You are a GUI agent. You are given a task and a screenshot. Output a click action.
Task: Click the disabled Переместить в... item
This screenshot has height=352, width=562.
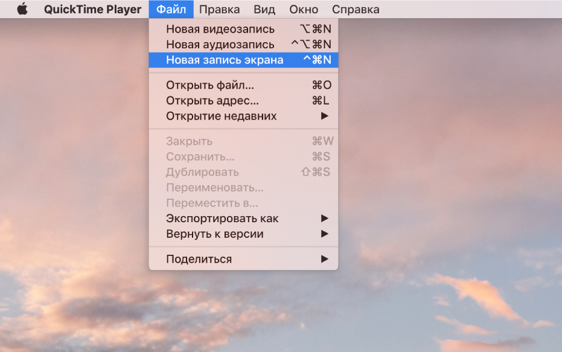tap(243, 203)
